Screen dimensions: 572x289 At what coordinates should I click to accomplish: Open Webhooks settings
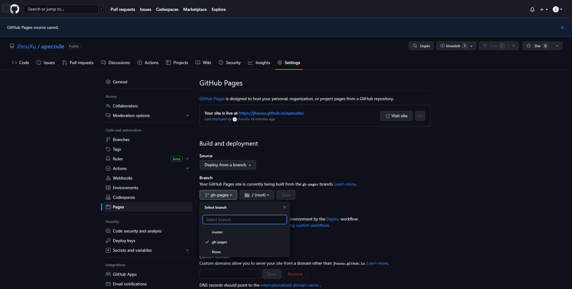pyautogui.click(x=148, y=178)
